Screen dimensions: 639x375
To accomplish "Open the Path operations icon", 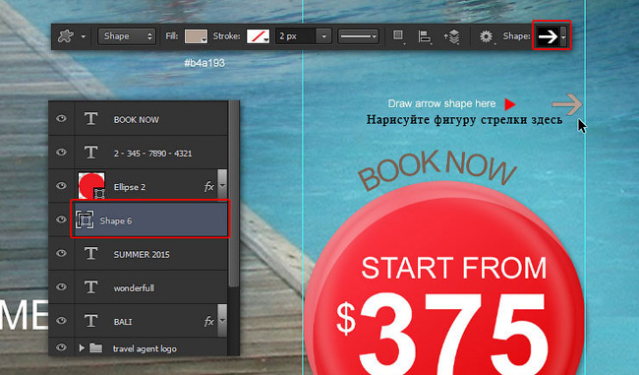I will click(x=398, y=36).
